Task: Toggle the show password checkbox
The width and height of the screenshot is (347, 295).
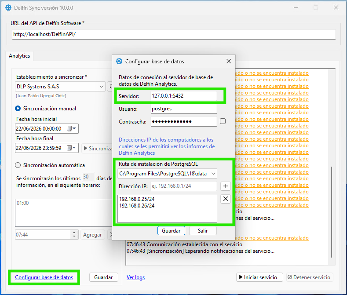Action: pyautogui.click(x=223, y=121)
